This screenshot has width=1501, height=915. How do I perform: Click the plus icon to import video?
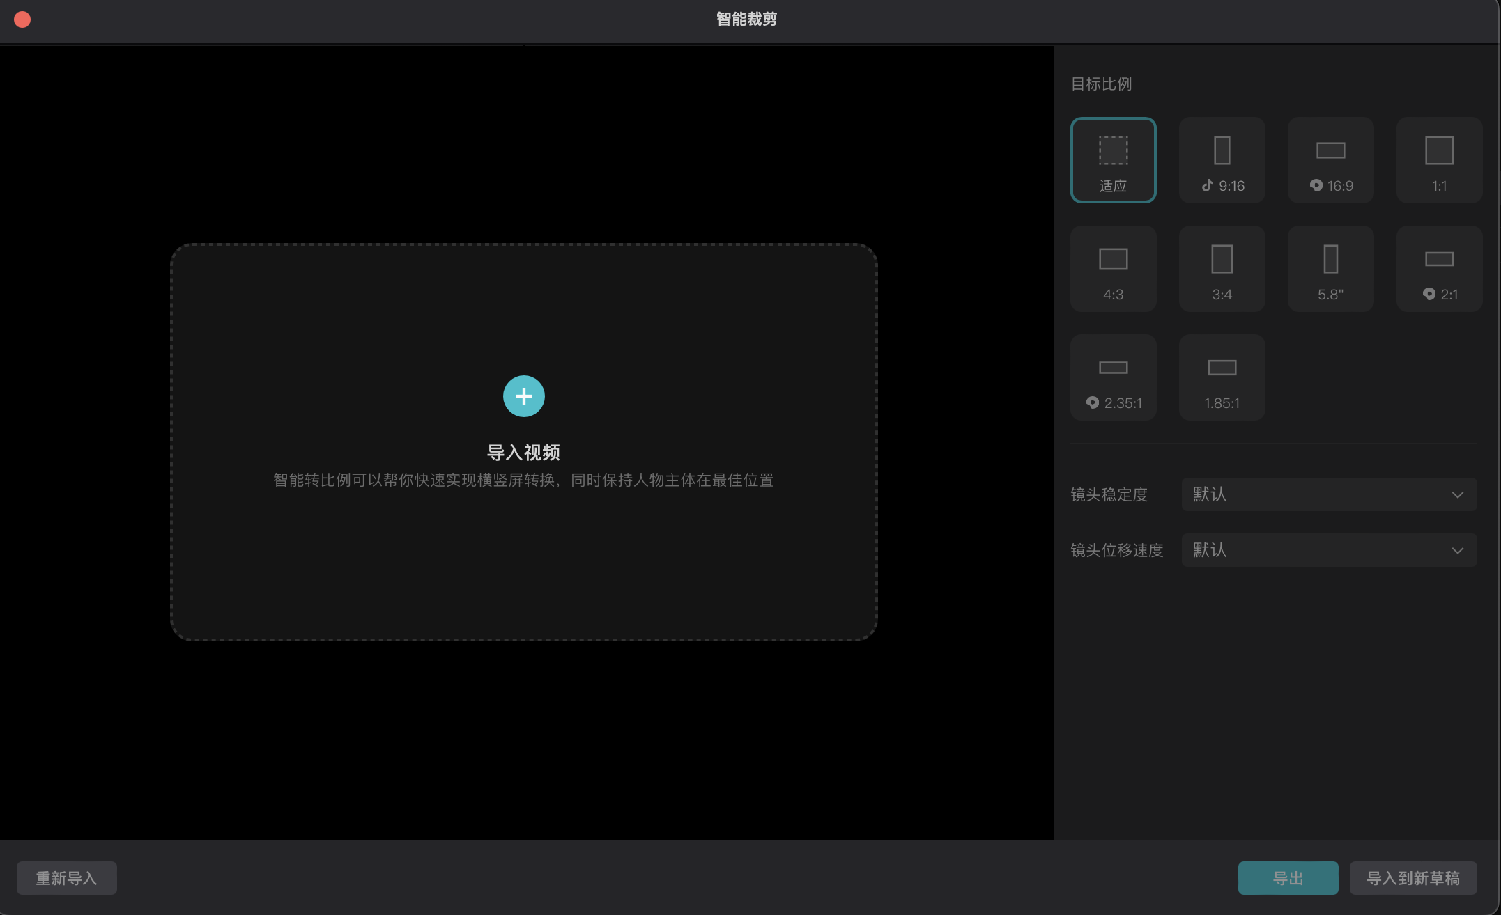(x=523, y=396)
